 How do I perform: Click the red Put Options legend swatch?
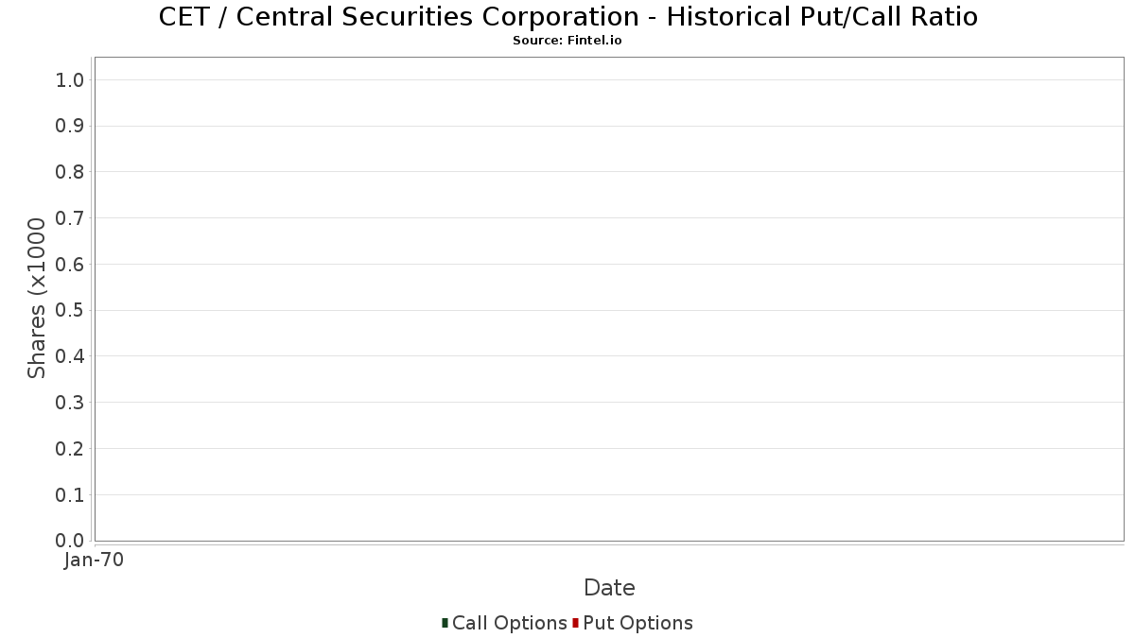pos(575,623)
